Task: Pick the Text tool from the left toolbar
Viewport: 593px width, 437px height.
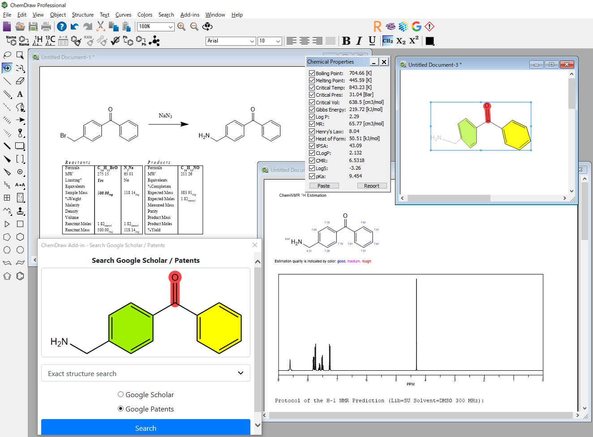Action: tap(21, 94)
